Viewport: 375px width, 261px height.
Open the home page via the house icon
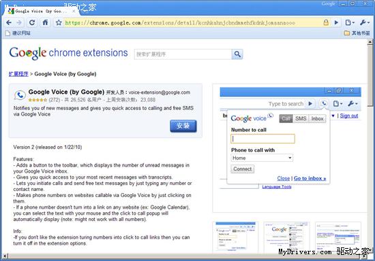pyautogui.click(x=45, y=22)
